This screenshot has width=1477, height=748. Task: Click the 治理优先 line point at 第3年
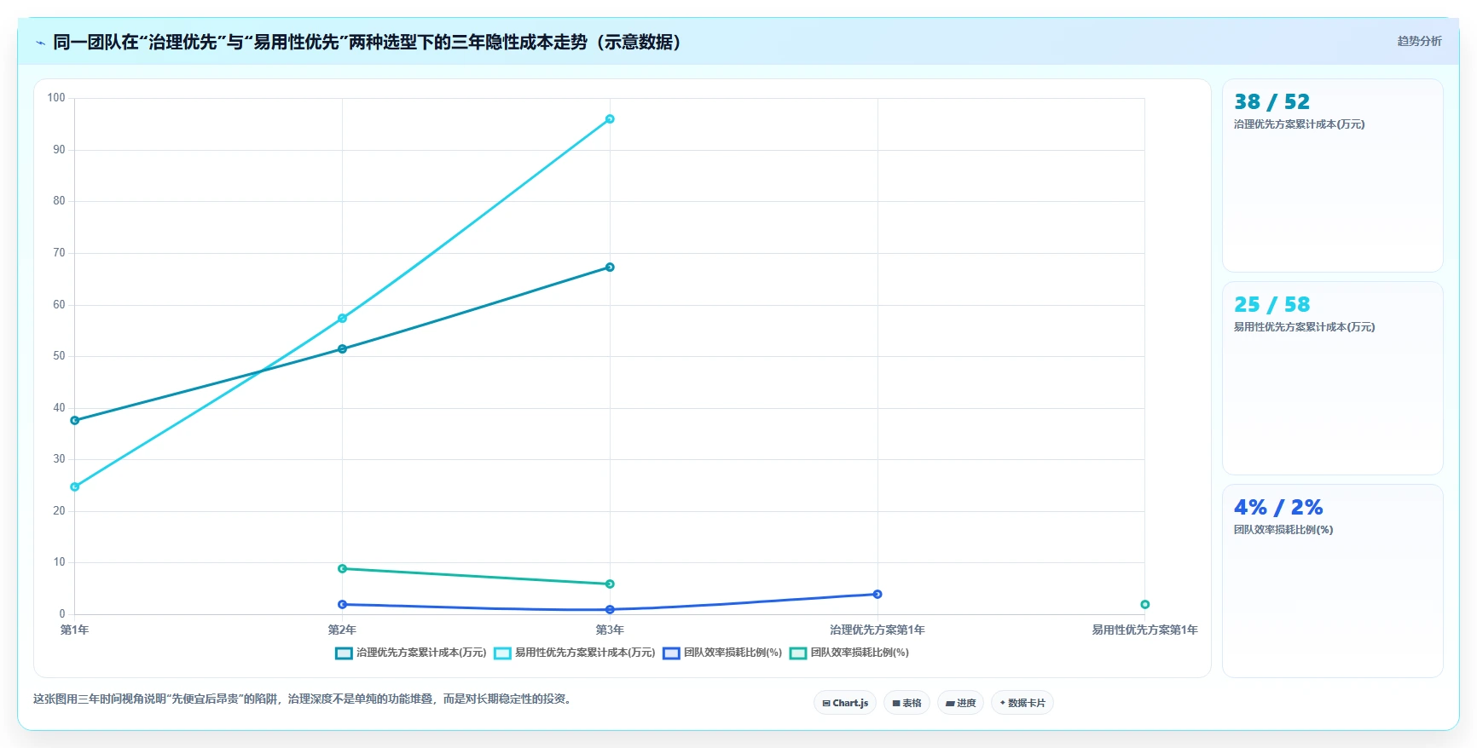tap(610, 268)
